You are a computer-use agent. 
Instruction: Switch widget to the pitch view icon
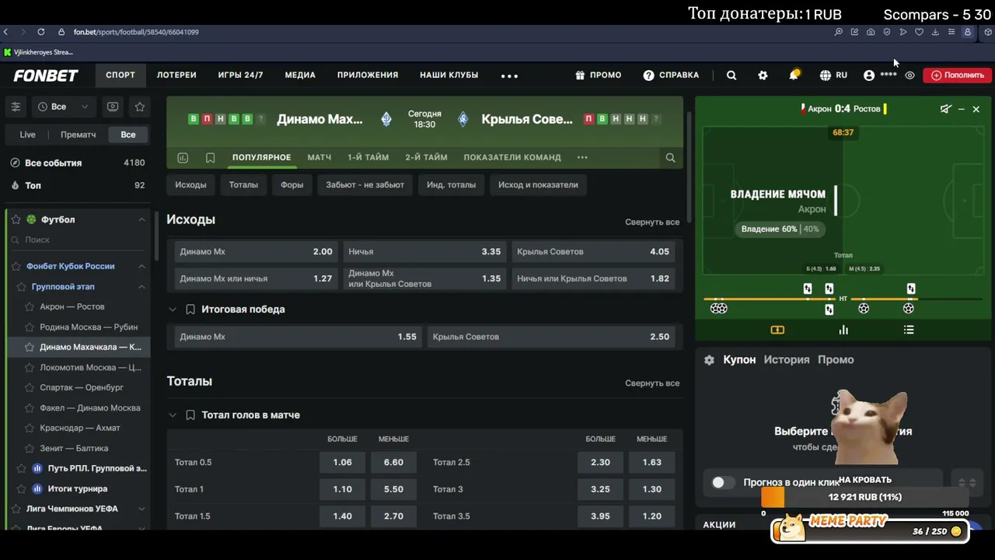777,330
